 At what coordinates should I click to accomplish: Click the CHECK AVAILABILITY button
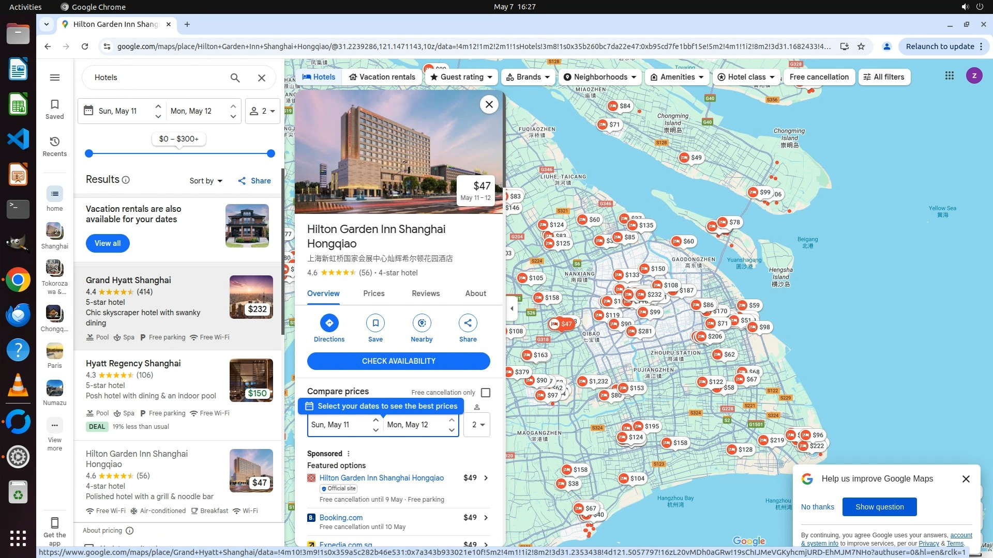398,361
